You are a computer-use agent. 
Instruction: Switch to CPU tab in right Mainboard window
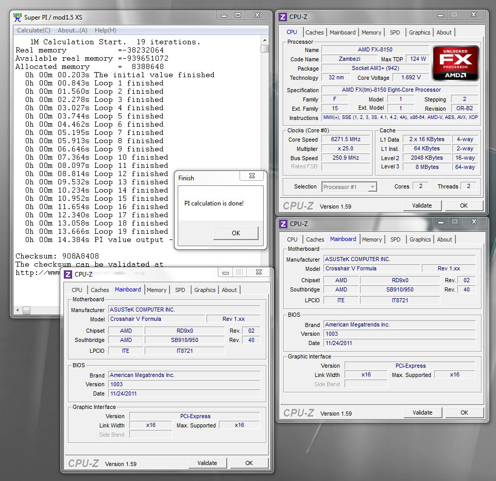tap(292, 239)
